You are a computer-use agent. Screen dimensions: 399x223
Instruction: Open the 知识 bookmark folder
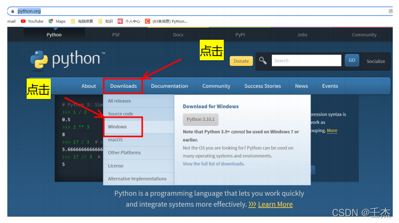pos(106,21)
